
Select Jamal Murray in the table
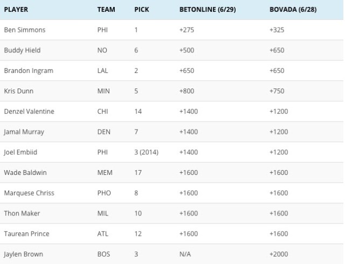[24, 132]
